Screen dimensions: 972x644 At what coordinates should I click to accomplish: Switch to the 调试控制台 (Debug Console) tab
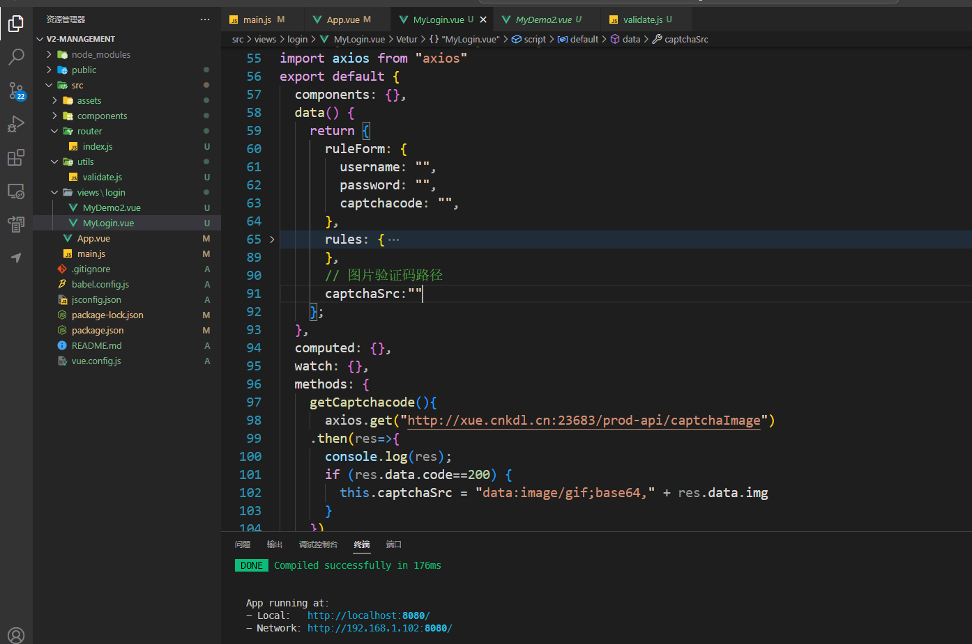[318, 544]
